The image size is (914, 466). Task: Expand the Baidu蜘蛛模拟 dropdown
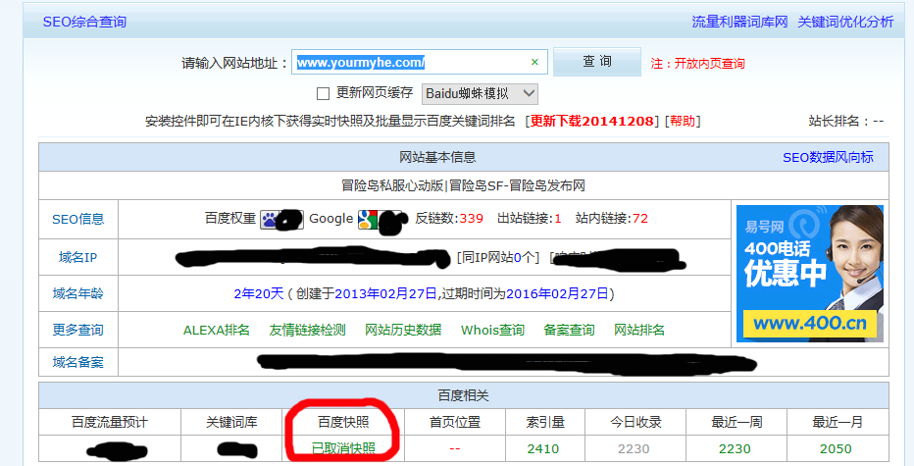tap(481, 93)
